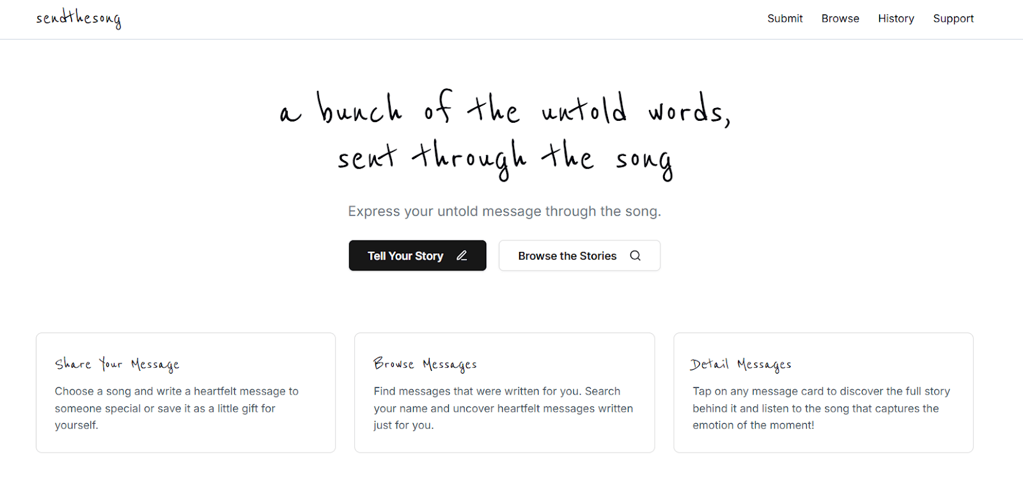1023x477 pixels.
Task: Click the pencil icon in Tell Your Story
Action: [462, 255]
